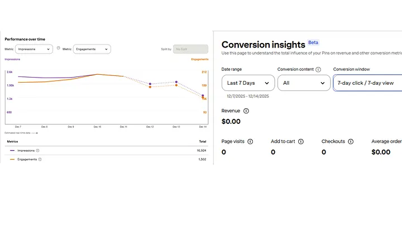Click the No Split field

(190, 49)
